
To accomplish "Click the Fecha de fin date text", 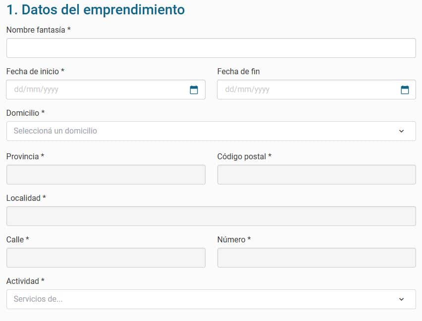I will tap(247, 90).
